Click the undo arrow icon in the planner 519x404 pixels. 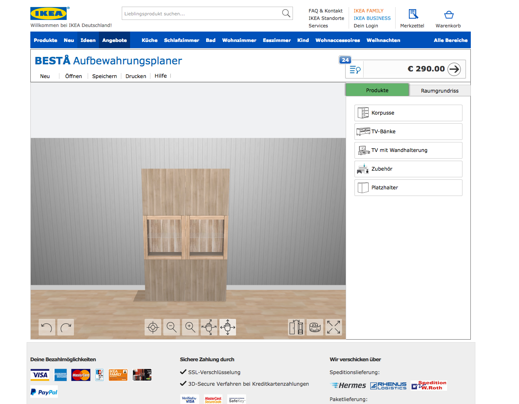coord(47,327)
